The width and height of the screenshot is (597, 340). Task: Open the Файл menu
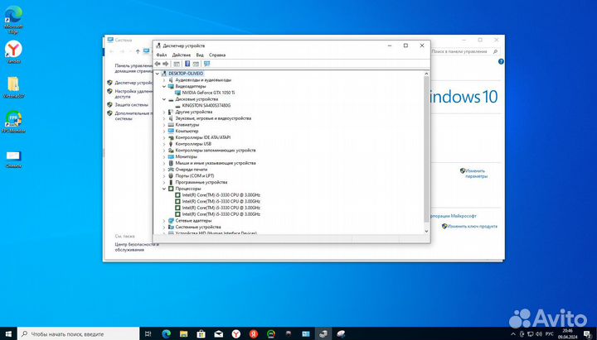[162, 55]
